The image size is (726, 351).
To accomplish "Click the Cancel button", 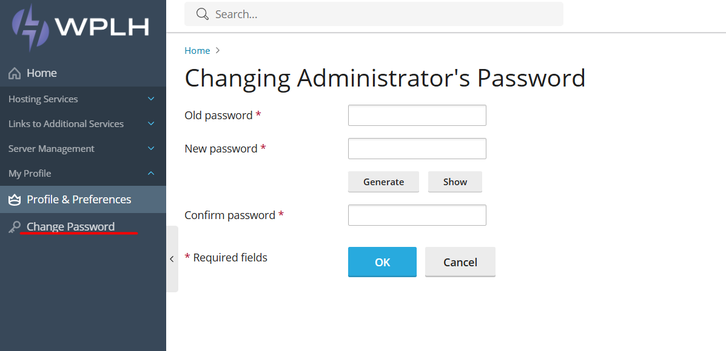I will 460,262.
